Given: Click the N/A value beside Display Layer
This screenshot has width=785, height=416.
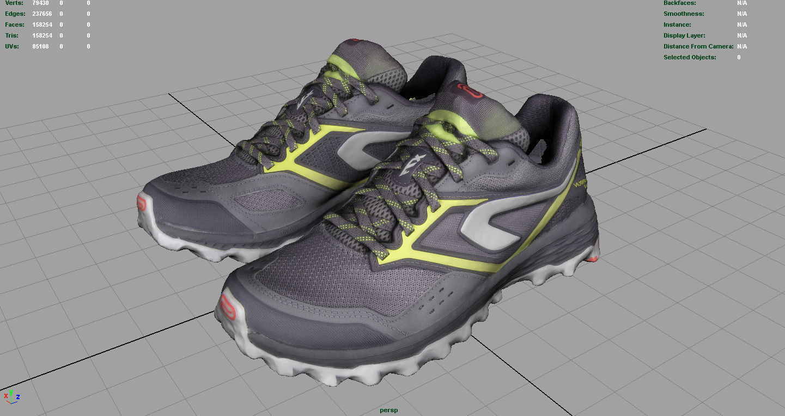Looking at the screenshot, I should tap(742, 35).
